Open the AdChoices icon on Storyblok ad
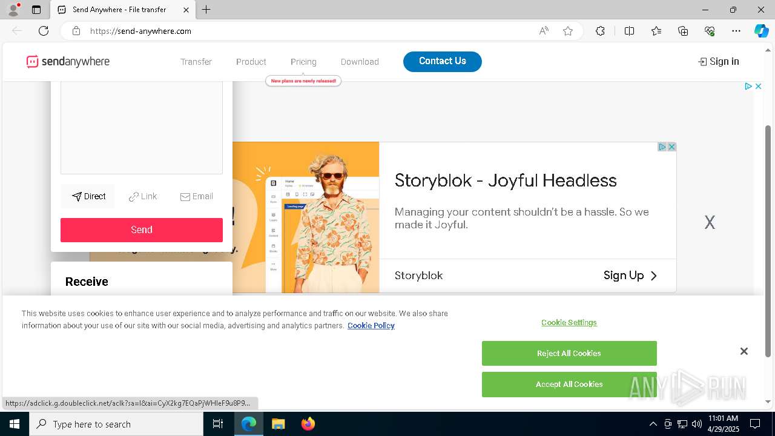 662,147
